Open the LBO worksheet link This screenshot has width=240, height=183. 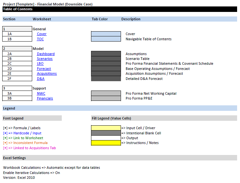pyautogui.click(x=40, y=63)
